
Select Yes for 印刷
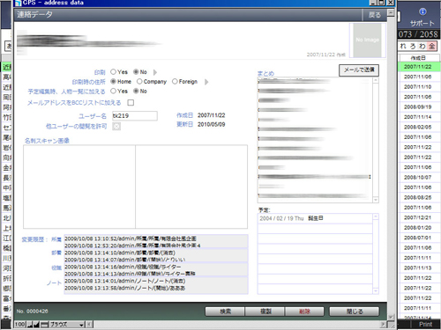click(x=113, y=72)
